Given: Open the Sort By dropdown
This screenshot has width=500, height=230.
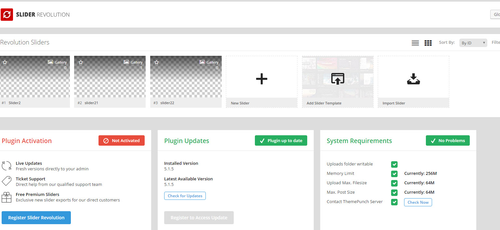Looking at the screenshot, I should 473,43.
